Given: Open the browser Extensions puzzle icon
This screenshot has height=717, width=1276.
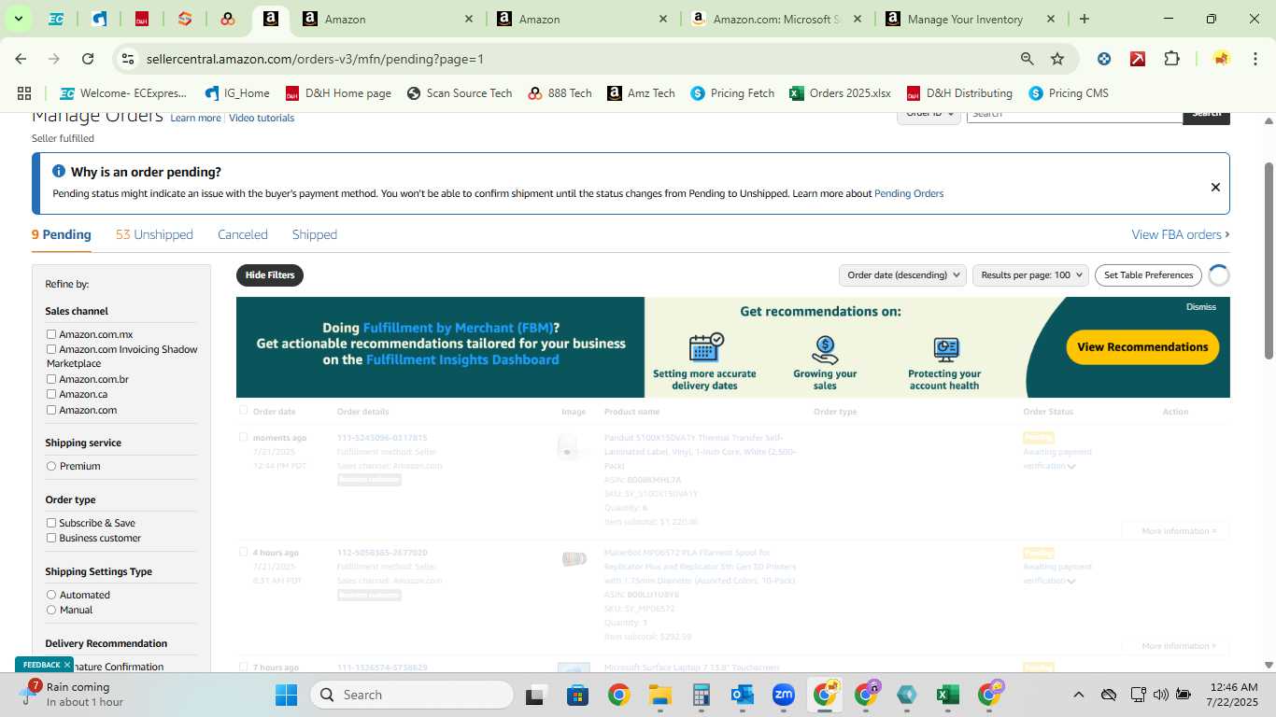Looking at the screenshot, I should [1171, 59].
